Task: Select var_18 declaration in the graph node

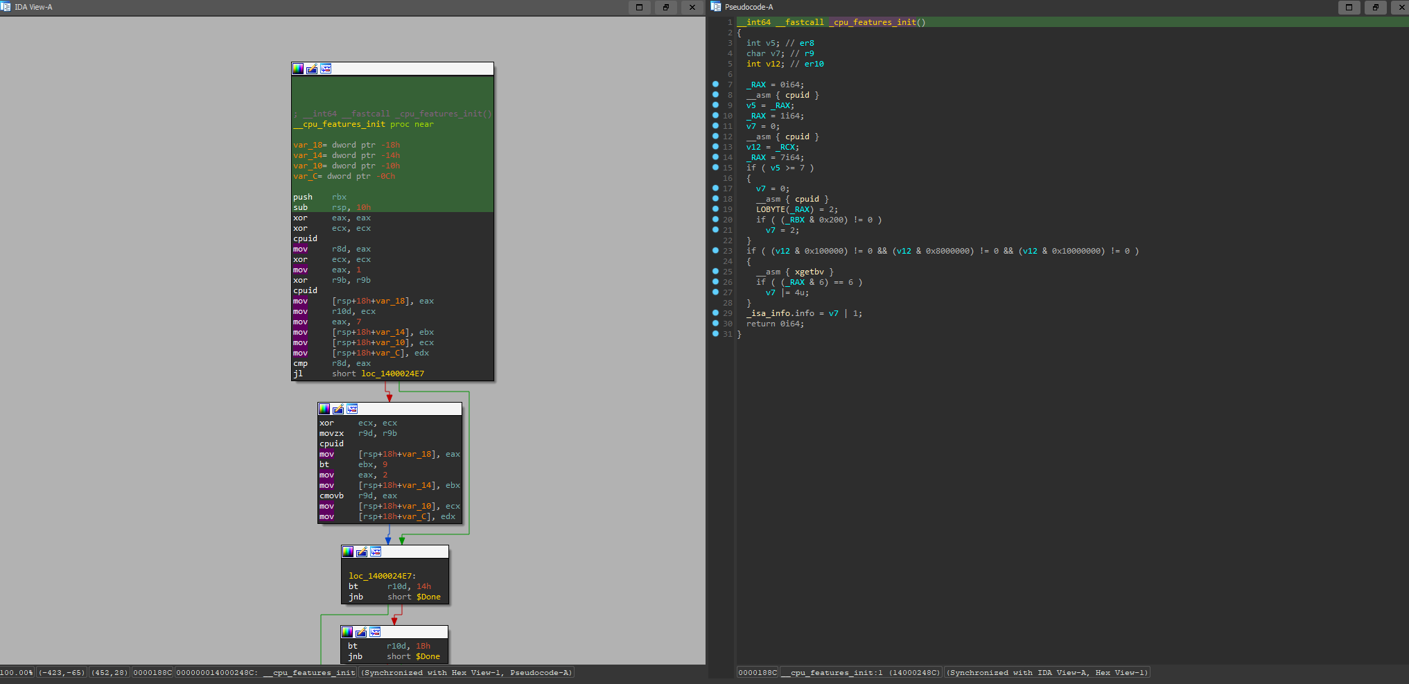Action: point(347,145)
